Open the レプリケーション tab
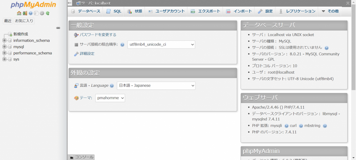The image size is (356, 160). pyautogui.click(x=297, y=11)
